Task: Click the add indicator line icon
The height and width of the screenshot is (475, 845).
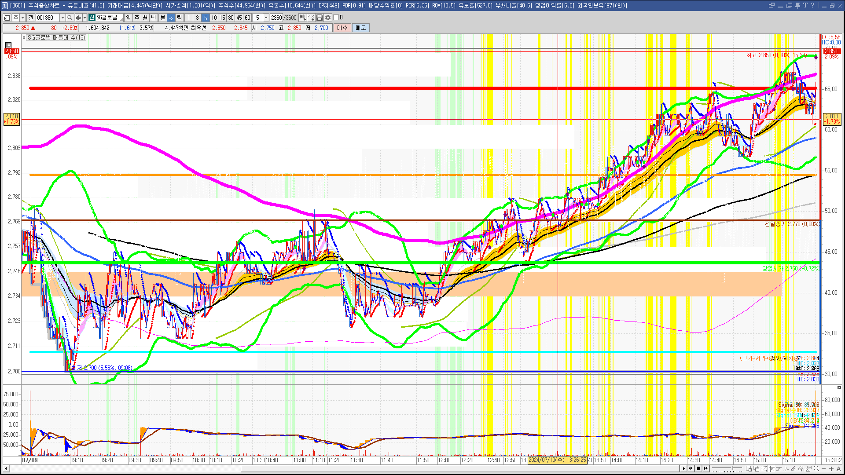Action: (311, 18)
